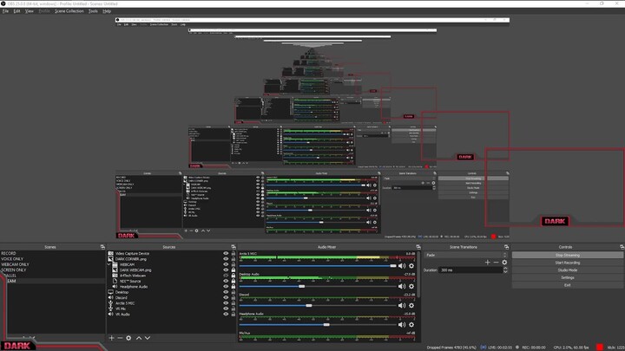The image size is (625, 351).
Task: Click the Arctis 5 MIC volume slider
Action: 318,266
